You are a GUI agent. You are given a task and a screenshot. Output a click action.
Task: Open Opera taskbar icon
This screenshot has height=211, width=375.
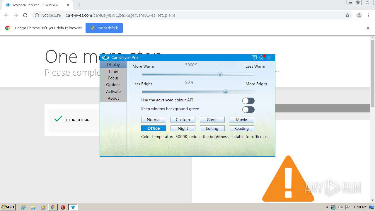63,207
